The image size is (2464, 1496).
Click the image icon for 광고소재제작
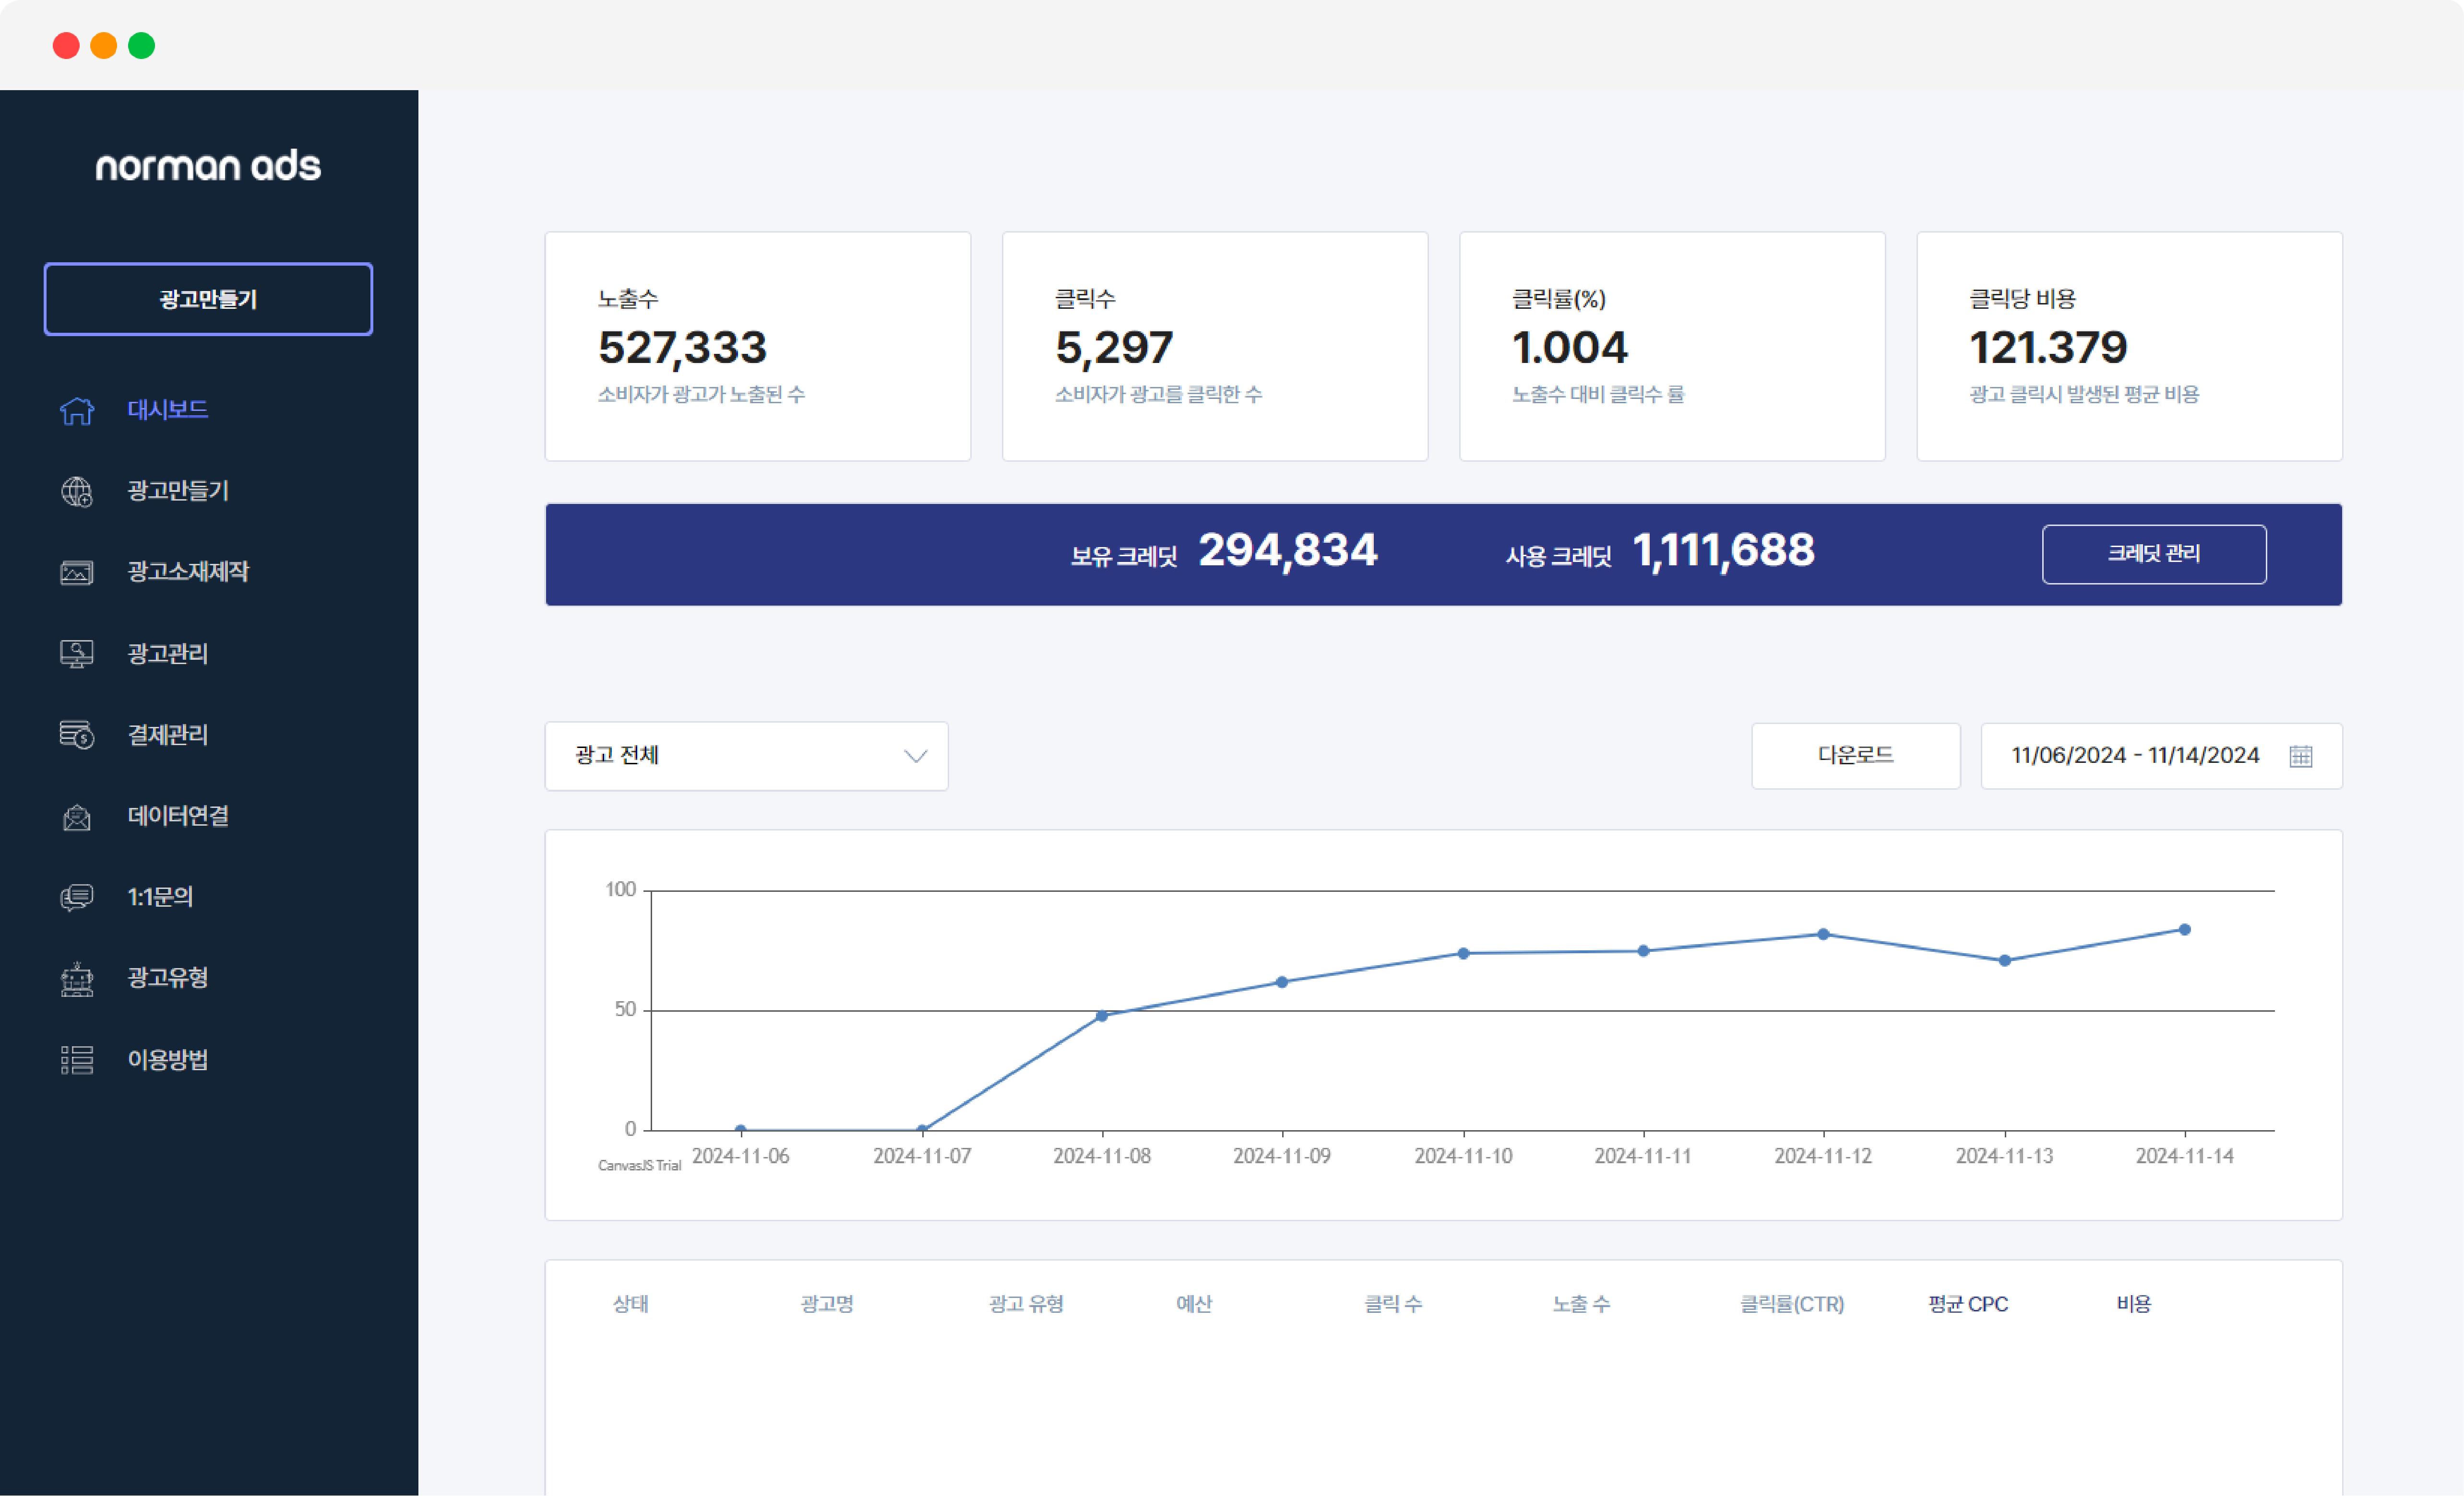coord(77,573)
